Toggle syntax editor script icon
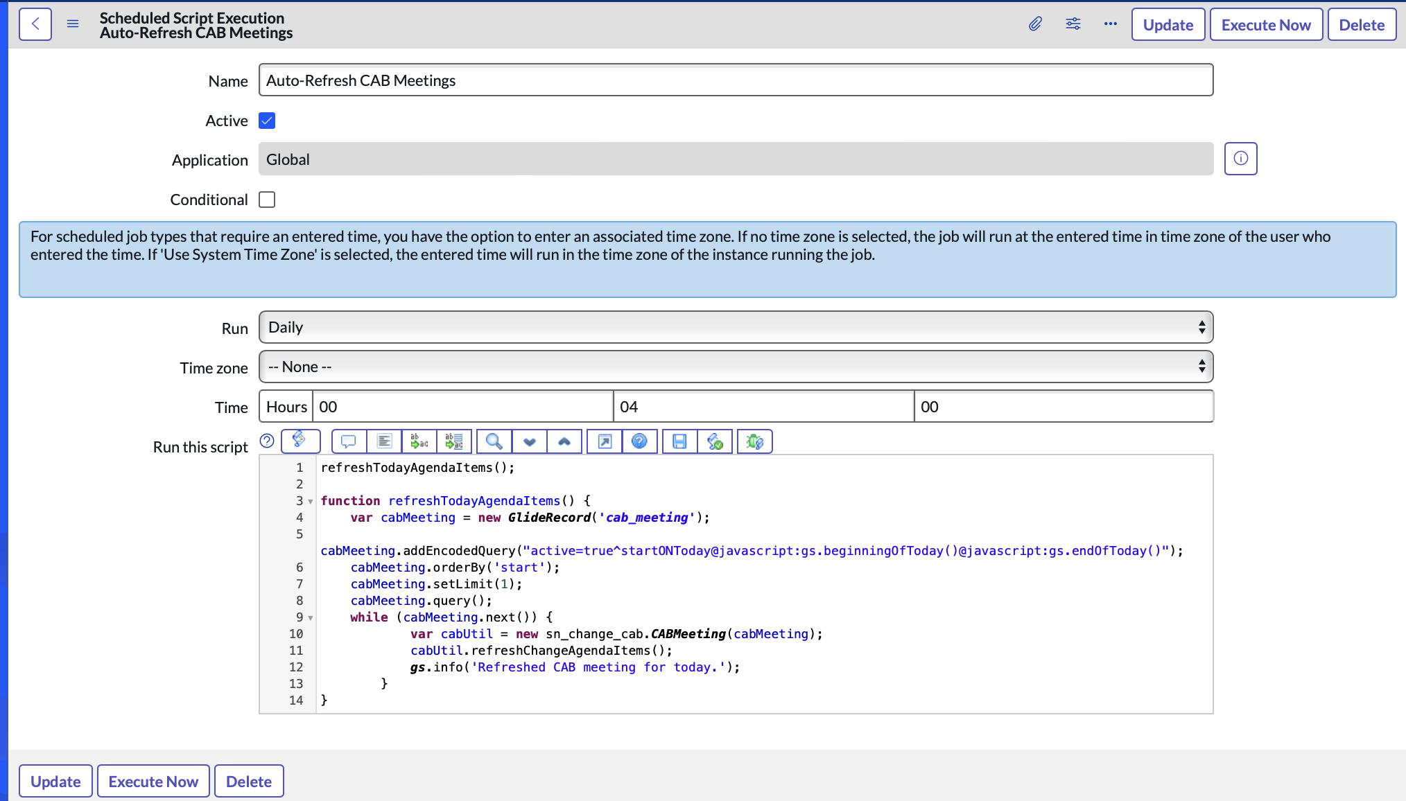The height and width of the screenshot is (801, 1406). tap(300, 441)
